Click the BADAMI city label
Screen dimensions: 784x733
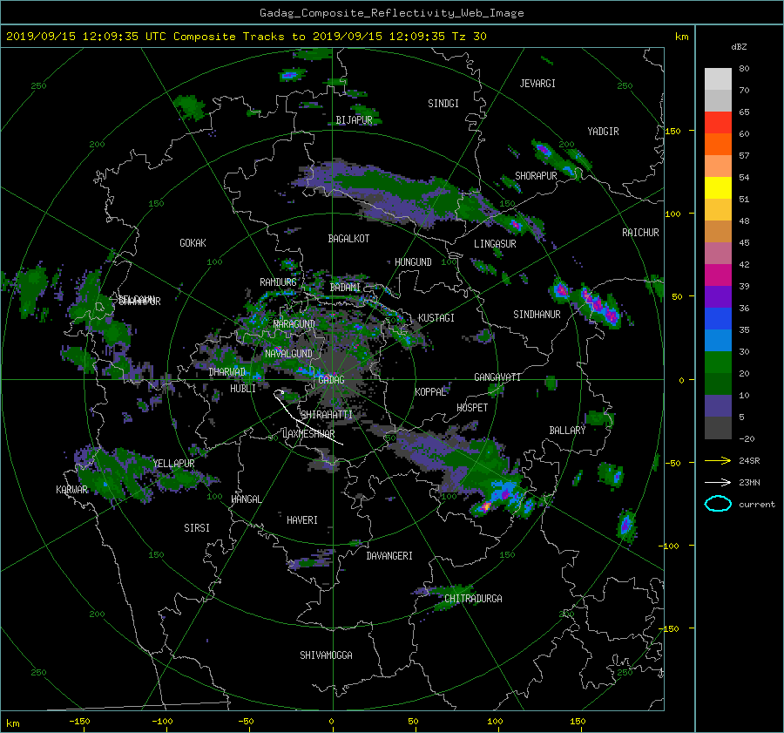click(x=345, y=288)
